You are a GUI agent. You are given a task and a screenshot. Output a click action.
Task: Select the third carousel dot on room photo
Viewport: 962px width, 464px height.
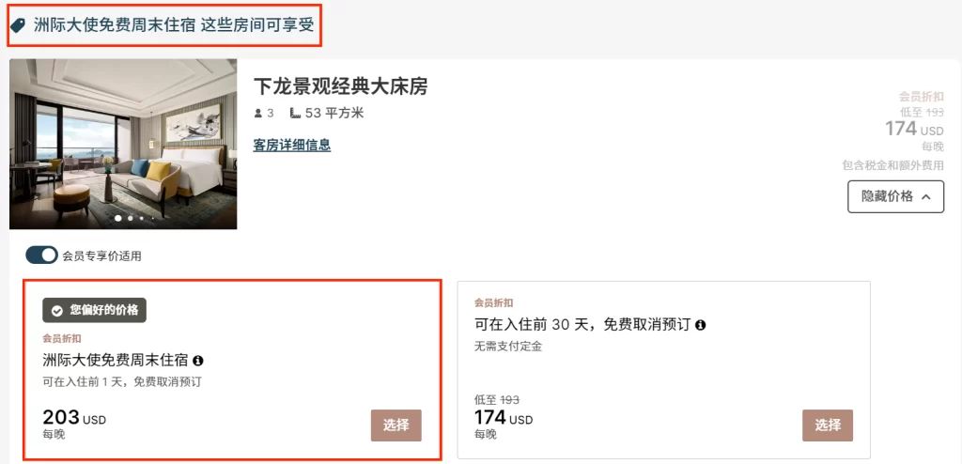[x=142, y=218]
